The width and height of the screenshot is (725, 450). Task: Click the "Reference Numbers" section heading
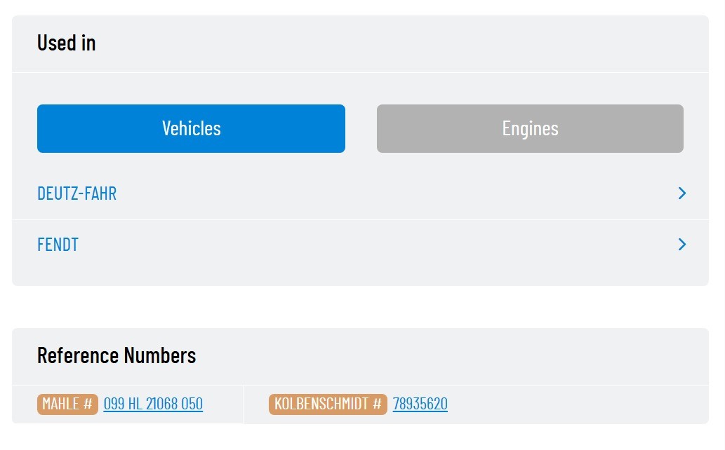coord(117,355)
